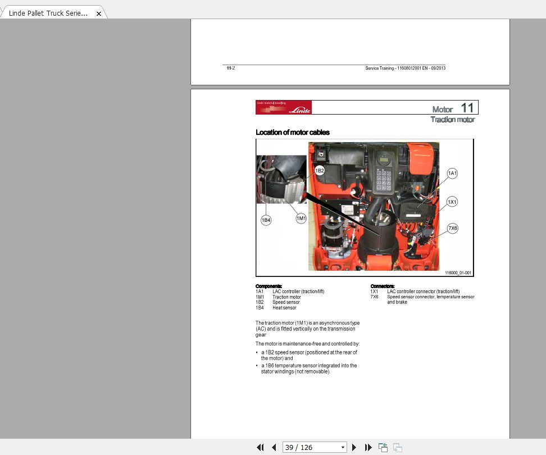Click 'The motor is maintenance-free' paragraph
This screenshot has height=455, width=546.
click(307, 344)
